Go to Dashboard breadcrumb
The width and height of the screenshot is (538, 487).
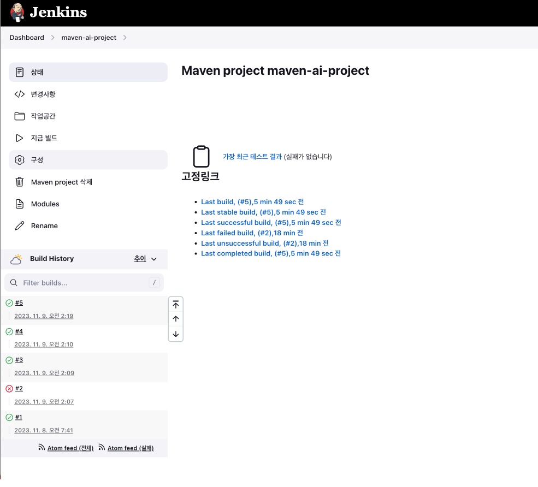coord(27,37)
